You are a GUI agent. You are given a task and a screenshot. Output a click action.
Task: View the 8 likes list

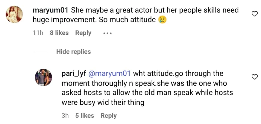pos(59,33)
